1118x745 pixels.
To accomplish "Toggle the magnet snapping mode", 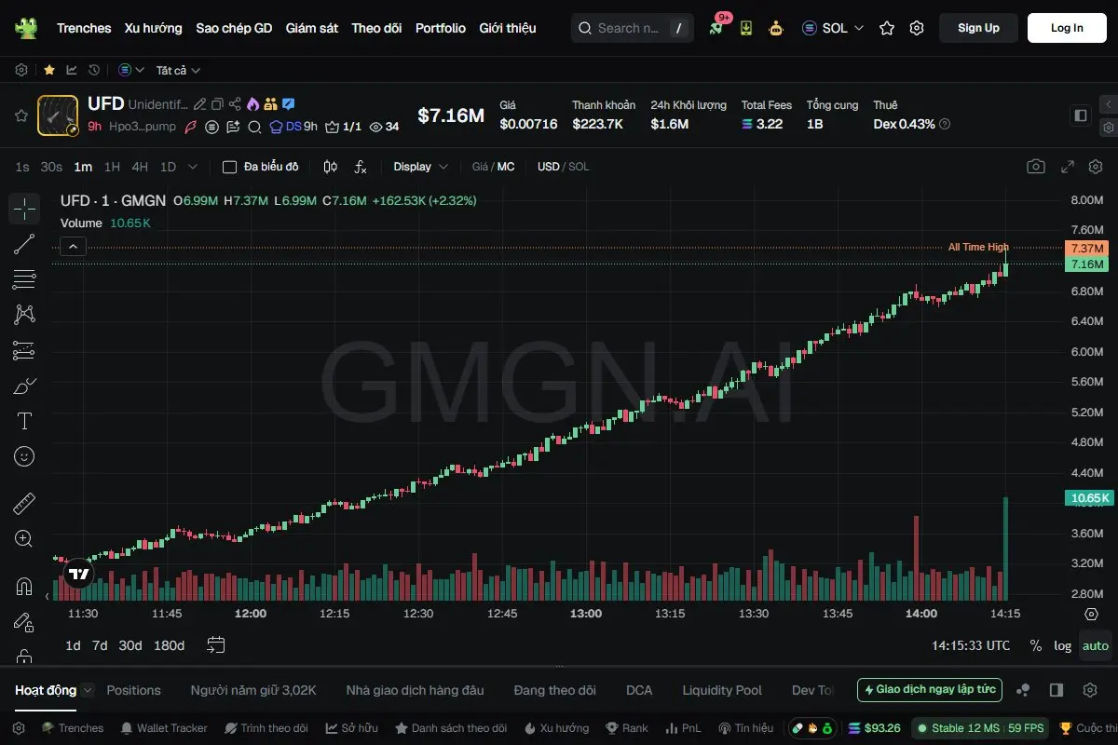I will click(24, 587).
